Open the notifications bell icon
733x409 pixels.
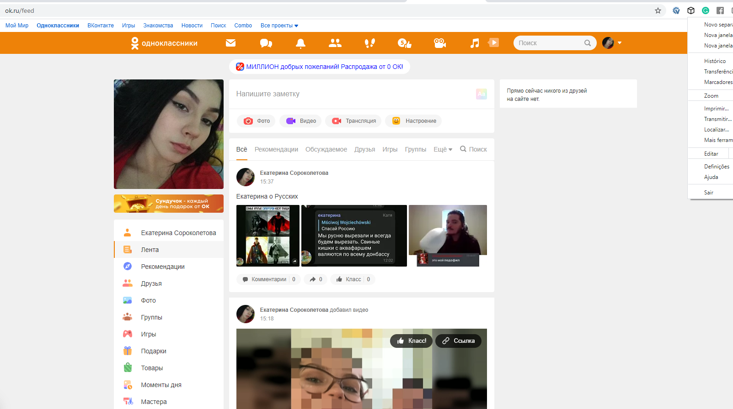(300, 43)
